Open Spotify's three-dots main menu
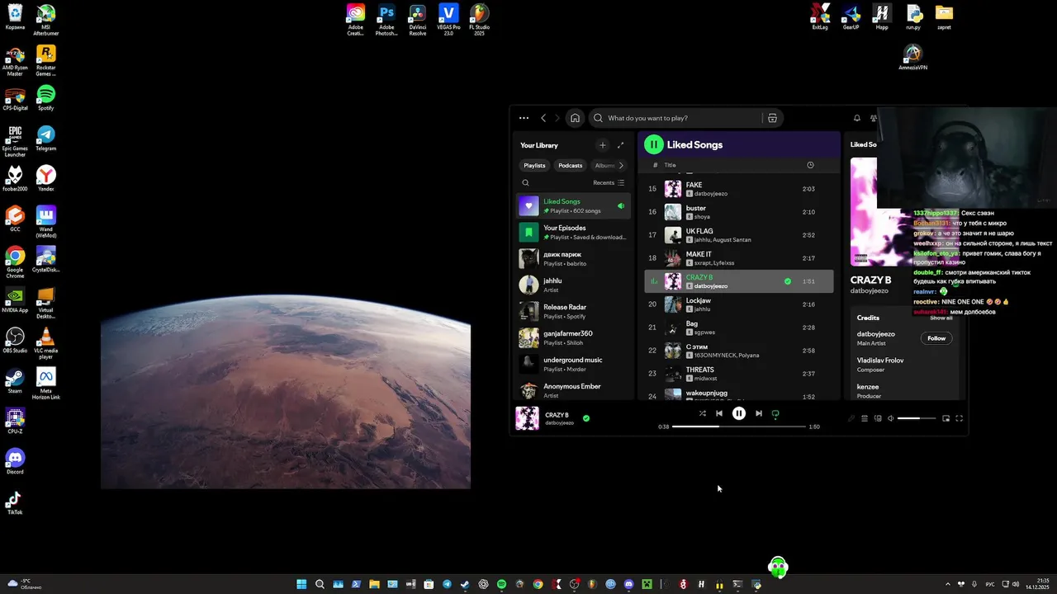The height and width of the screenshot is (594, 1057). [524, 118]
